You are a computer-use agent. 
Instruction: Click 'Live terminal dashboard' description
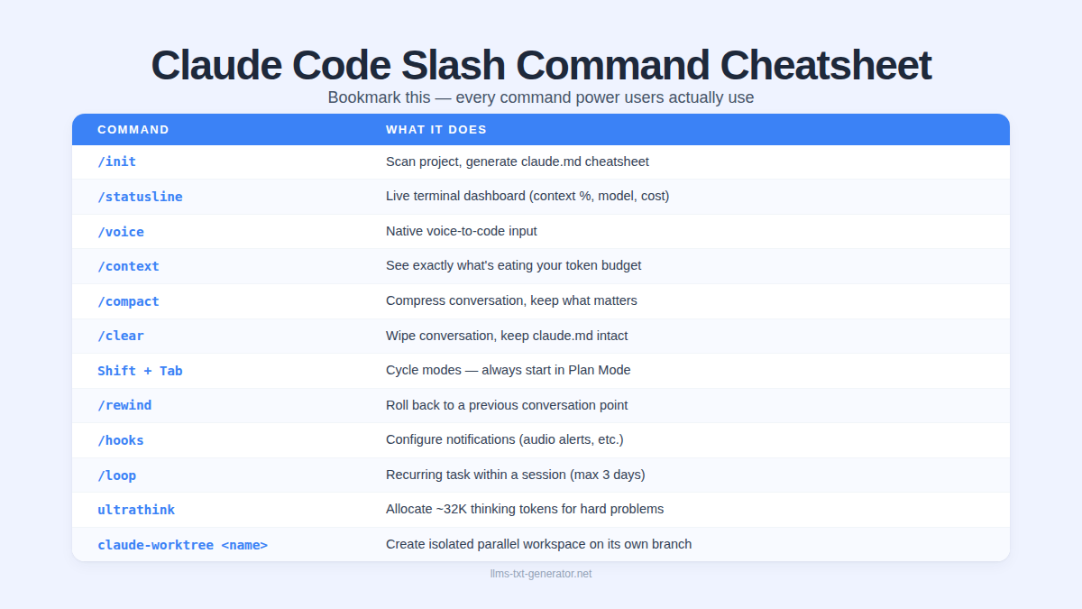[527, 196]
